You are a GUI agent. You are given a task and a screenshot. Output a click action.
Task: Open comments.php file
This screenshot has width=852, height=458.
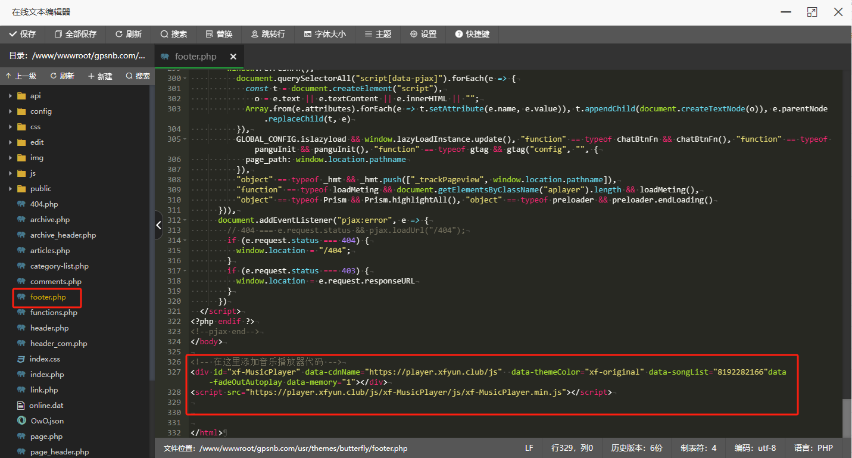(x=56, y=282)
